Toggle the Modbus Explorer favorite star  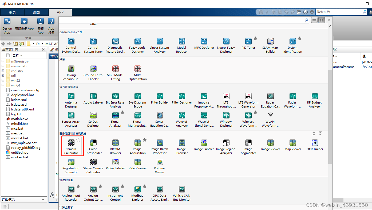[145, 187]
